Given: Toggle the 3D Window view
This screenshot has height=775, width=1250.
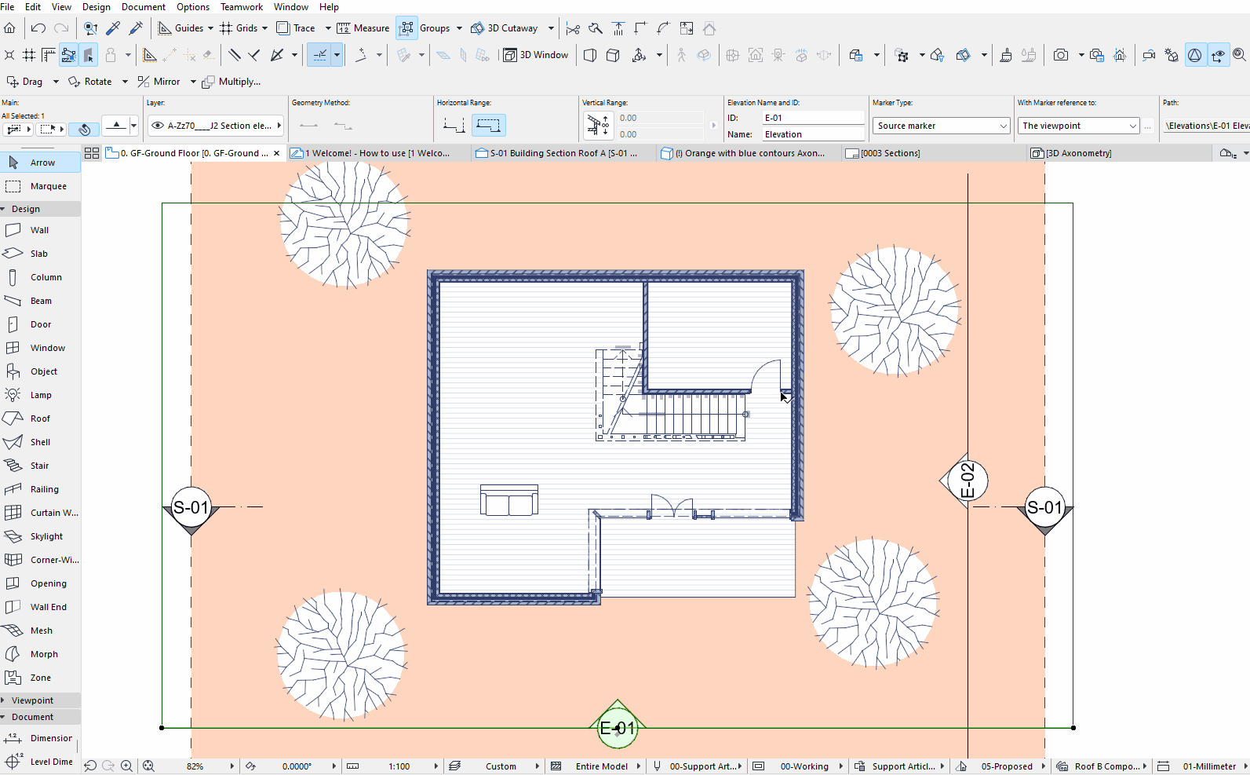Looking at the screenshot, I should click(536, 55).
